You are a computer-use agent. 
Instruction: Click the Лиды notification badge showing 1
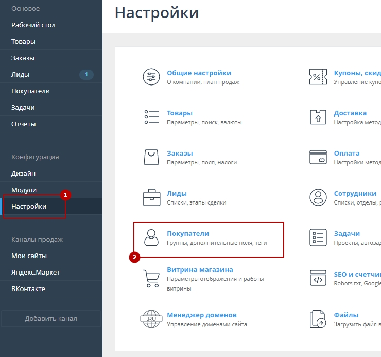click(x=86, y=75)
